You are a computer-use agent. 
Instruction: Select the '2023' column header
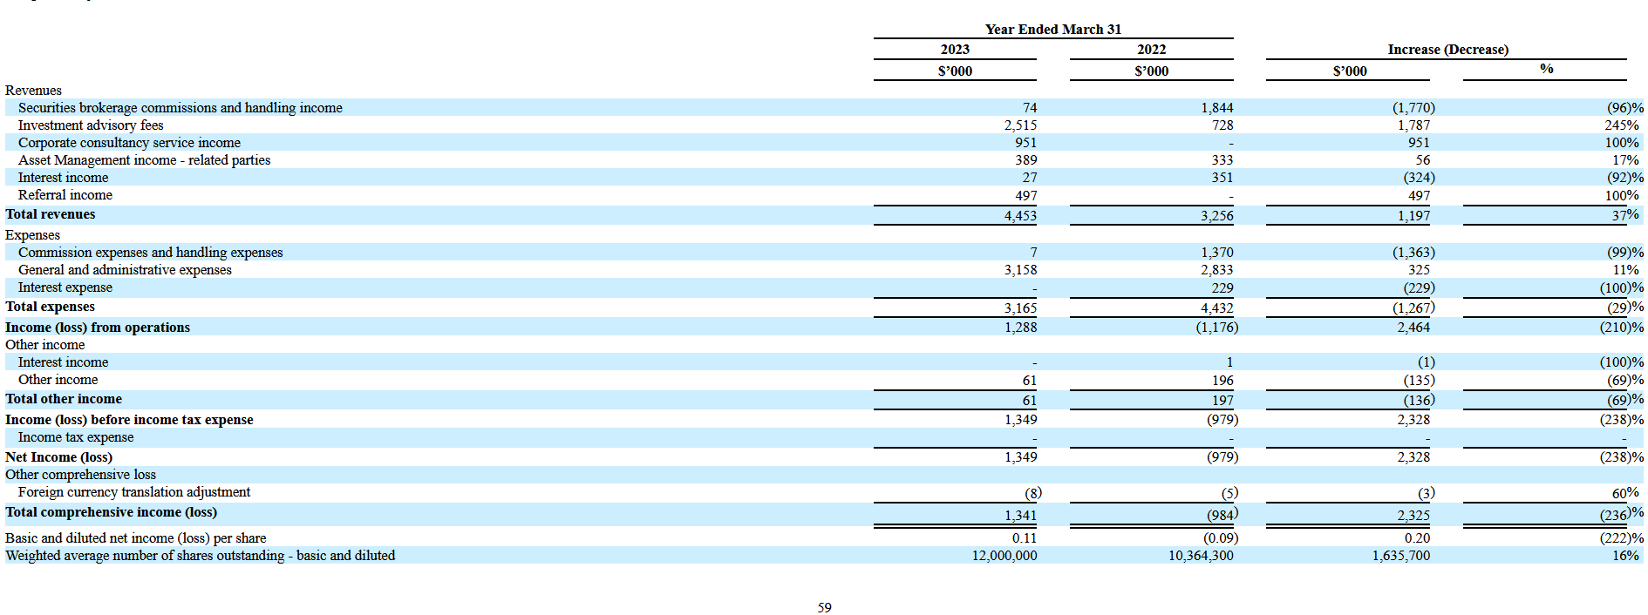[x=955, y=50]
